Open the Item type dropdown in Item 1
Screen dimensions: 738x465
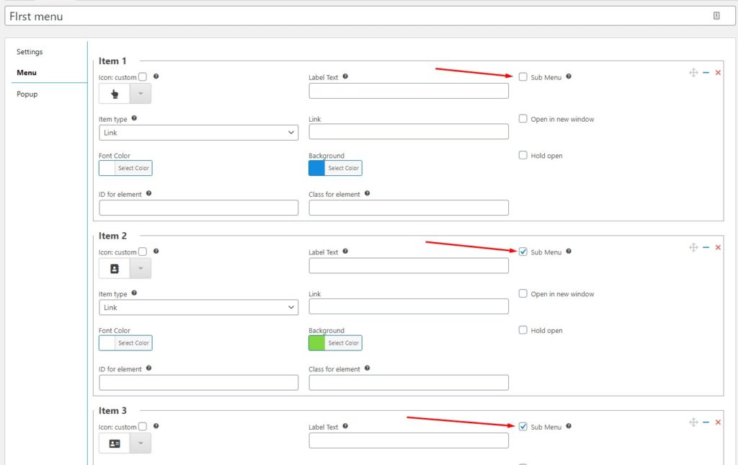click(x=198, y=133)
